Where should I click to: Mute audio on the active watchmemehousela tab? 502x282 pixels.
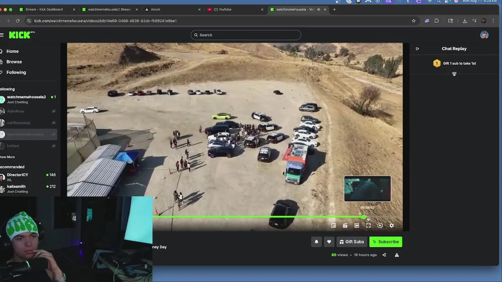pyautogui.click(x=318, y=9)
